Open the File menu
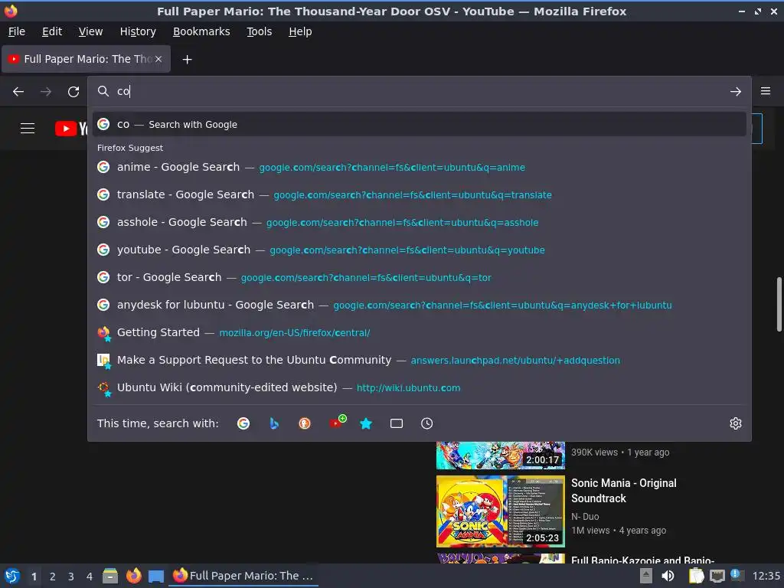The image size is (784, 588). pyautogui.click(x=17, y=31)
